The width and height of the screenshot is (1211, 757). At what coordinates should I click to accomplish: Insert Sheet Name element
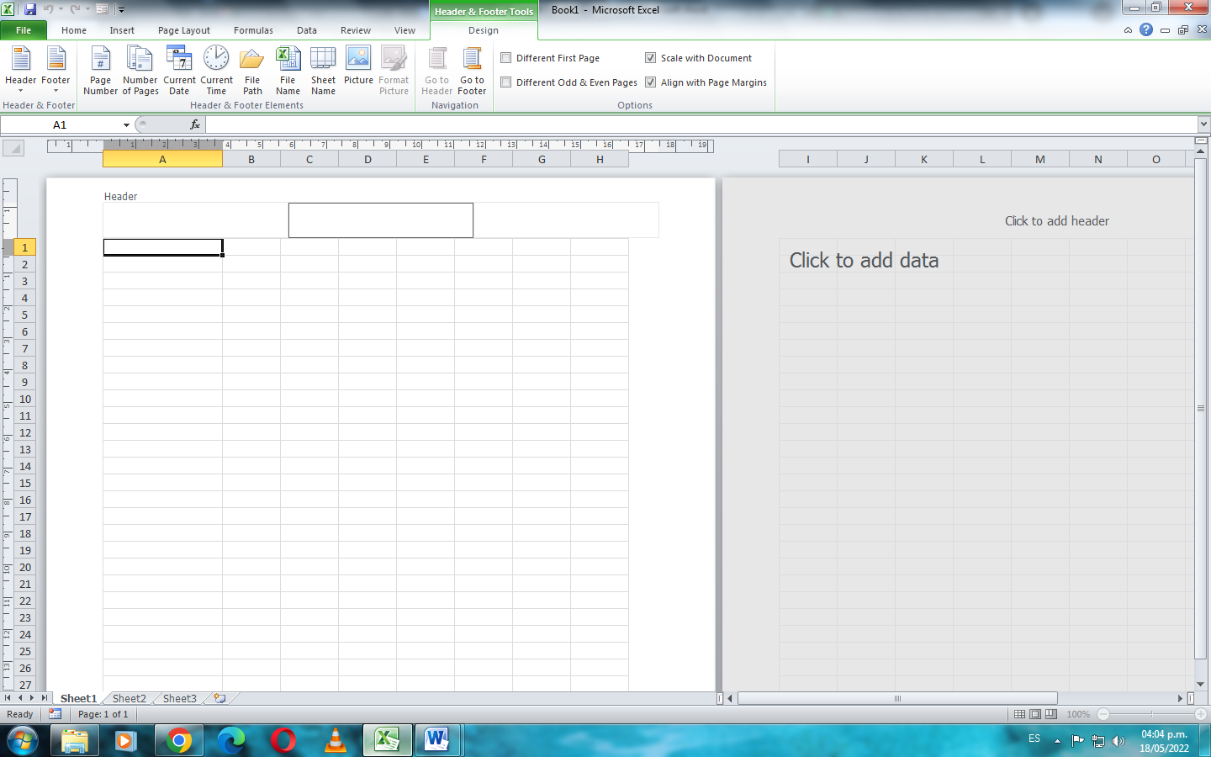coord(323,70)
